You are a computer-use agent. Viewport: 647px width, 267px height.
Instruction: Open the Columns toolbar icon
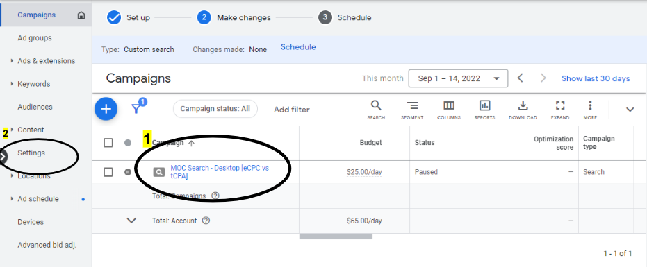[x=449, y=105]
